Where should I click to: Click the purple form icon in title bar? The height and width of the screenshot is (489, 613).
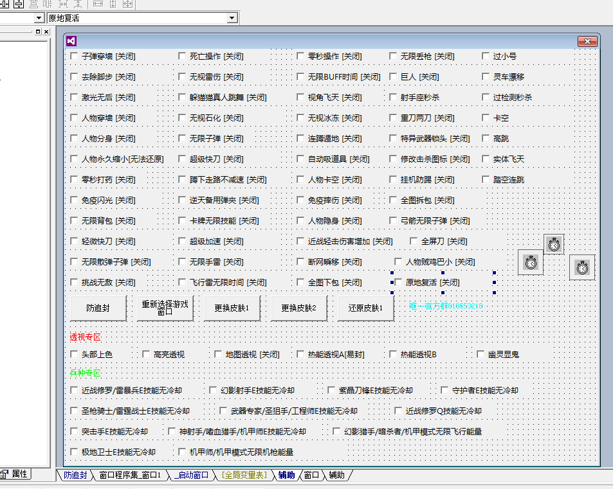click(71, 41)
